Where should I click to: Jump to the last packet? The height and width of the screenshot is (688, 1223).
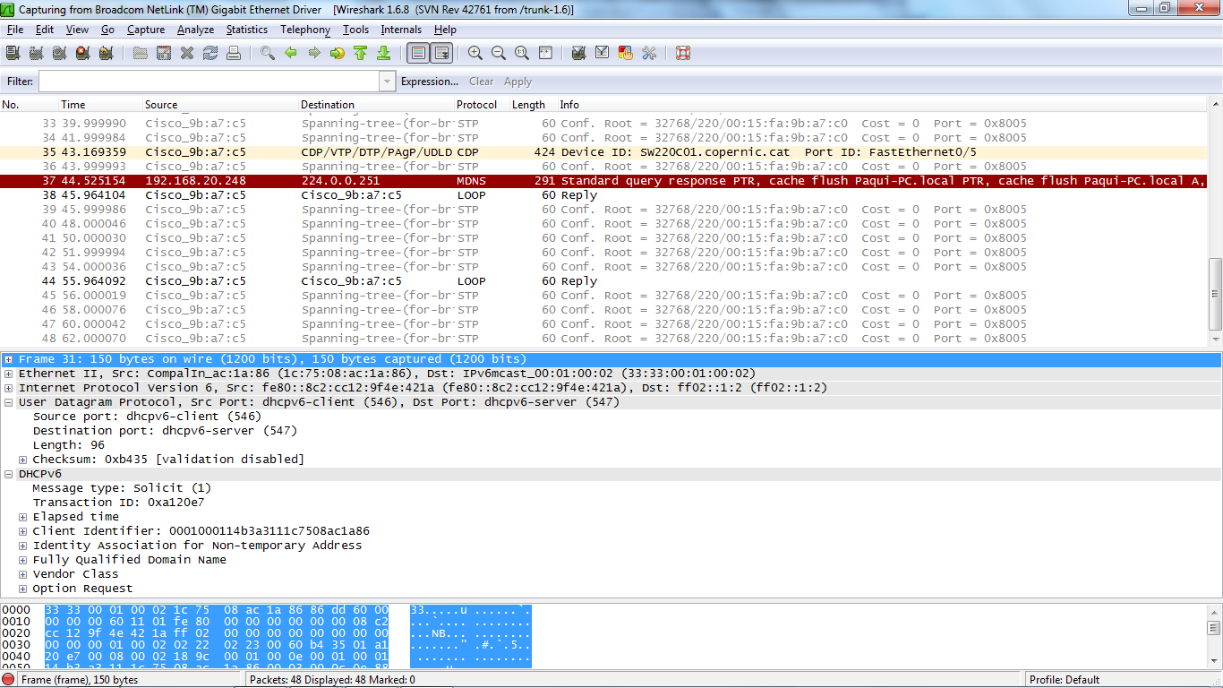[384, 53]
